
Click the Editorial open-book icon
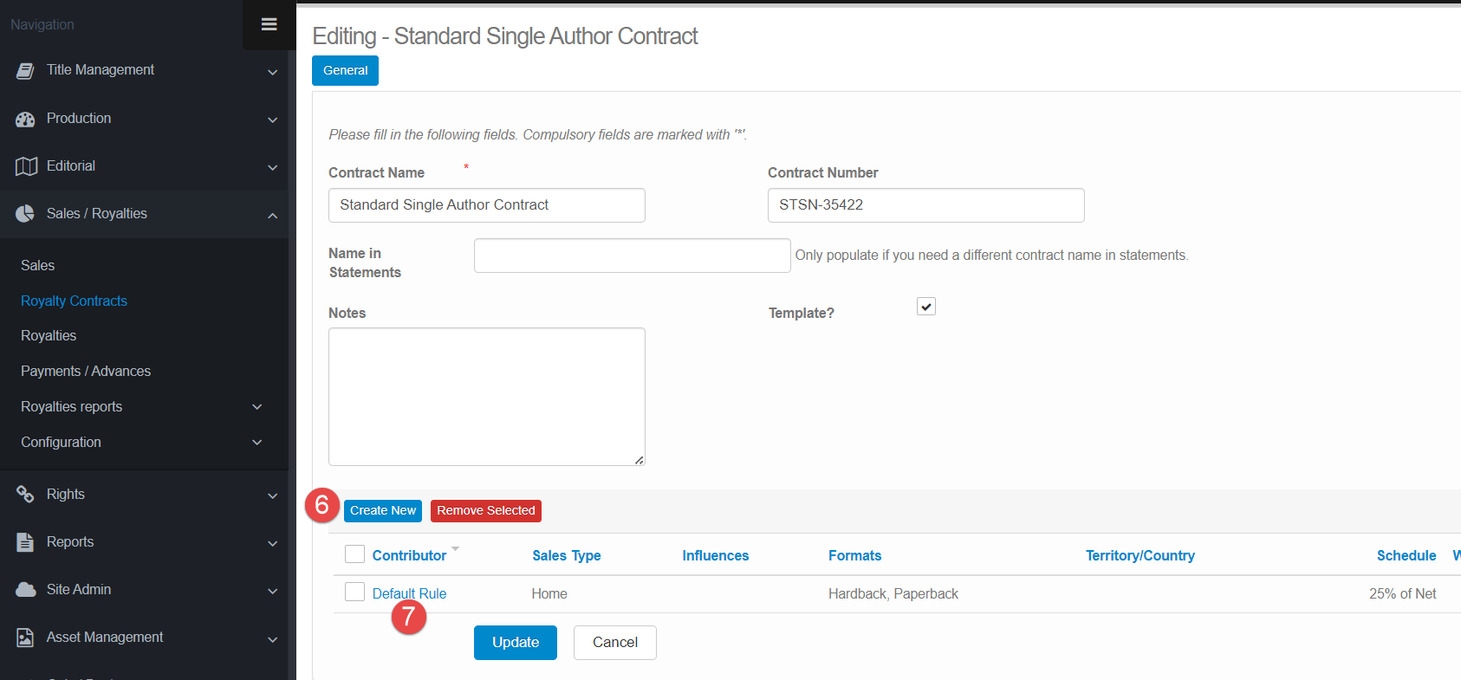coord(26,166)
